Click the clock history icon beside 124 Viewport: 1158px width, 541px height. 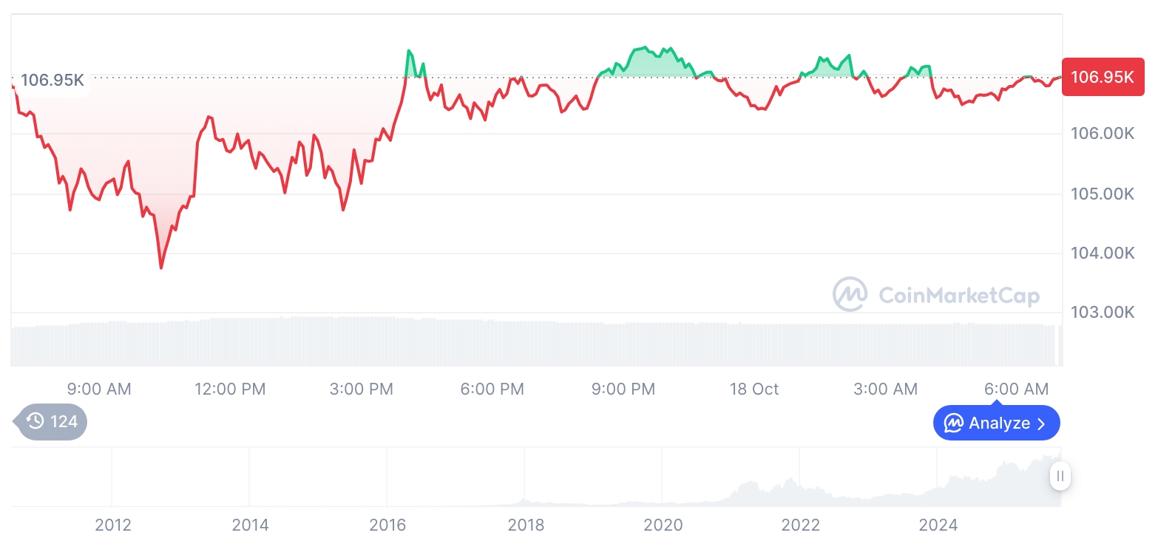point(35,422)
